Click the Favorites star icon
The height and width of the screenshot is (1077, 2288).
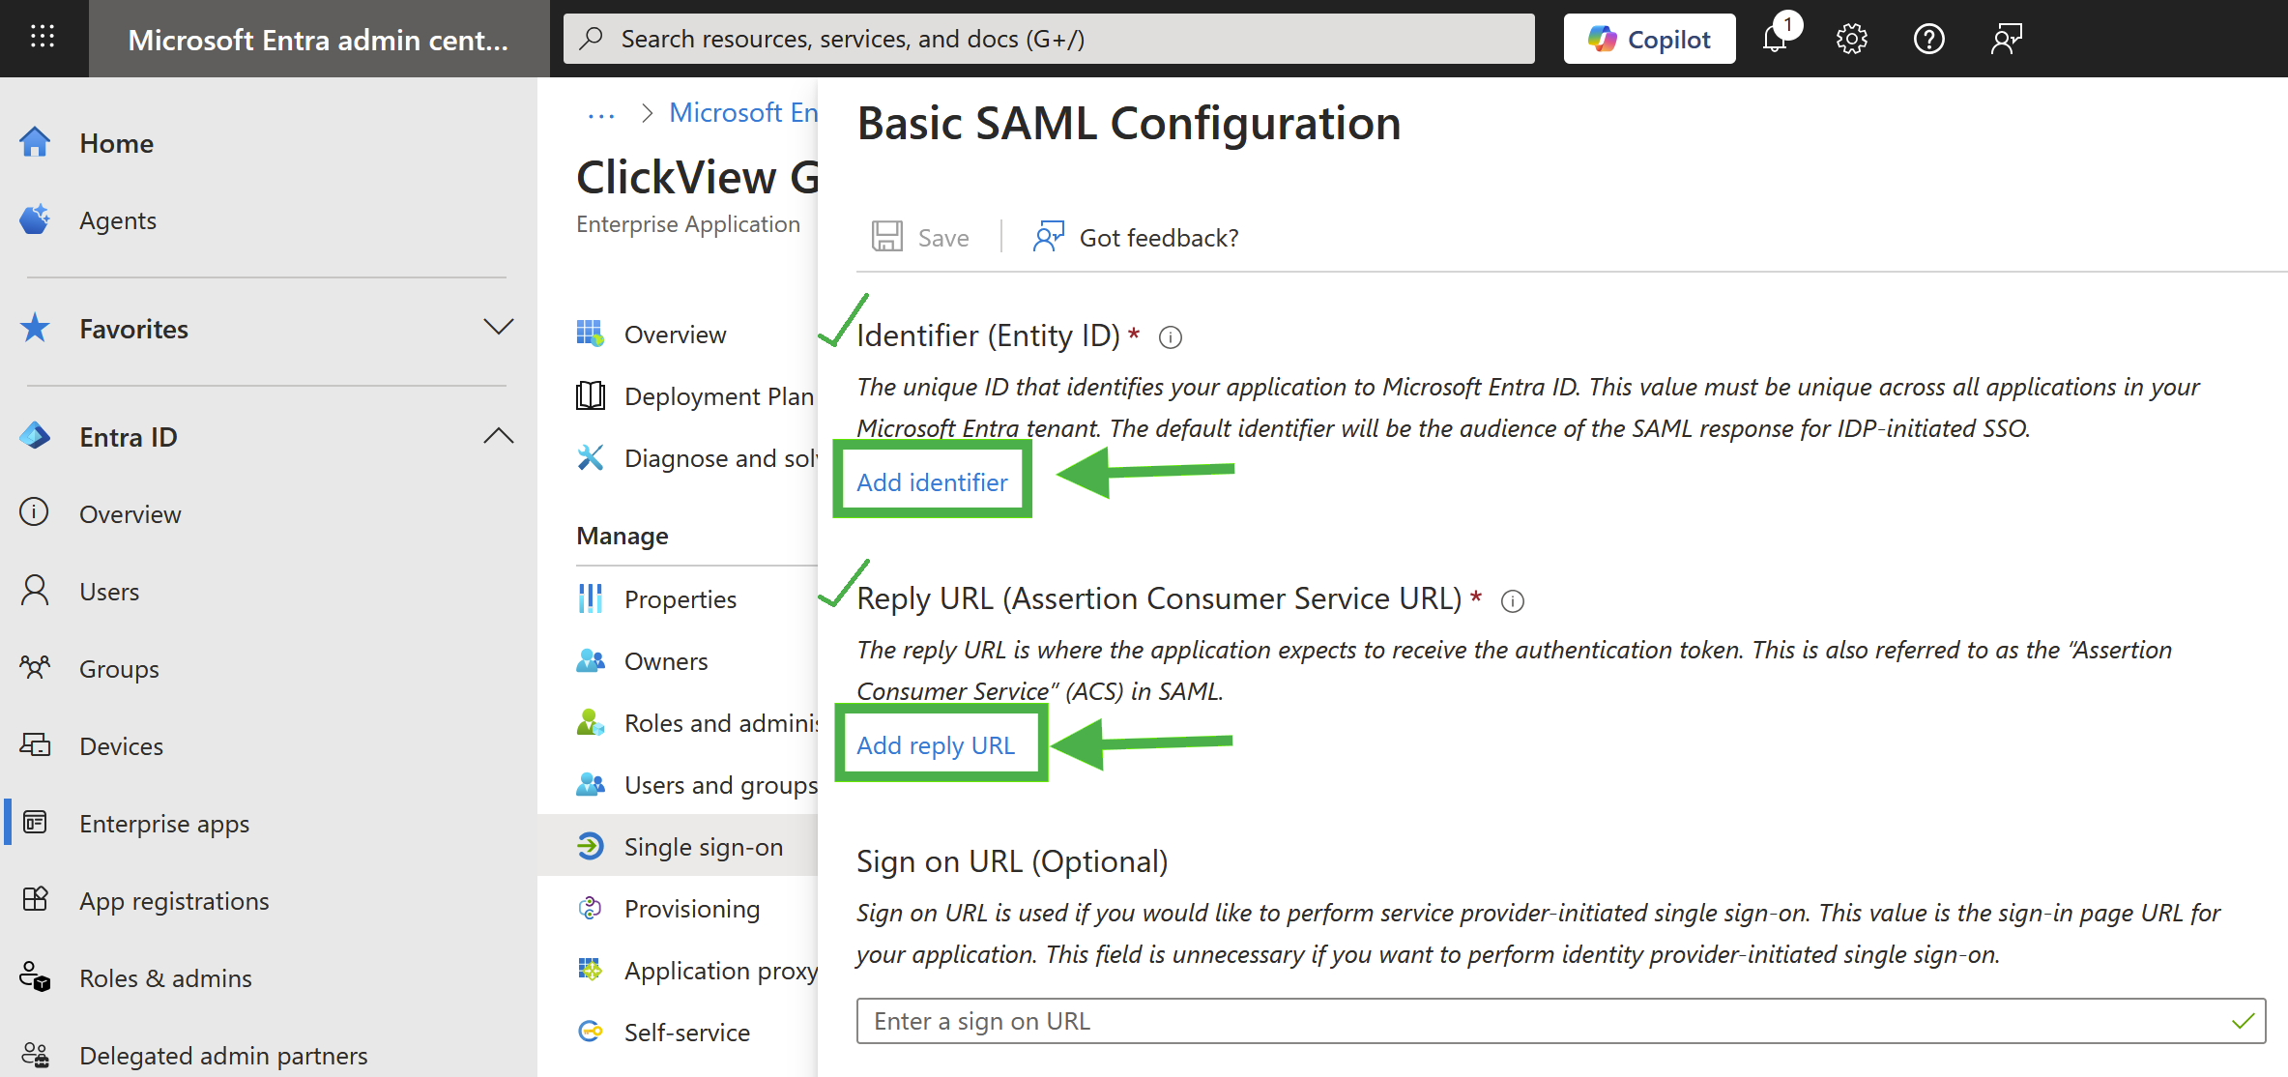(x=35, y=328)
